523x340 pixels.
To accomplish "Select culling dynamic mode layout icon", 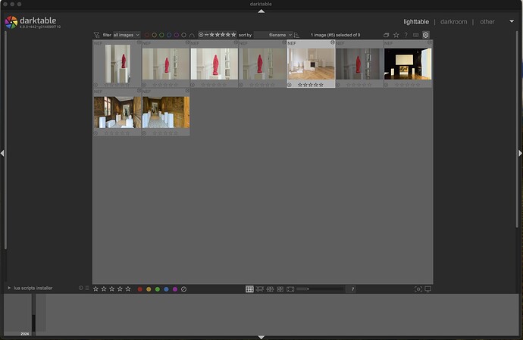I will [x=280, y=289].
